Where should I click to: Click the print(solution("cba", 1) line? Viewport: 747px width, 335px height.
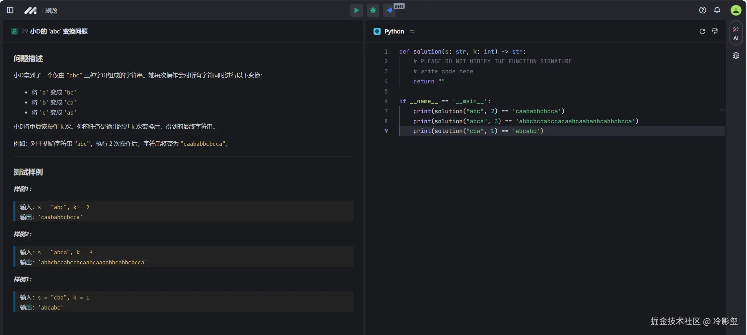tap(478, 131)
